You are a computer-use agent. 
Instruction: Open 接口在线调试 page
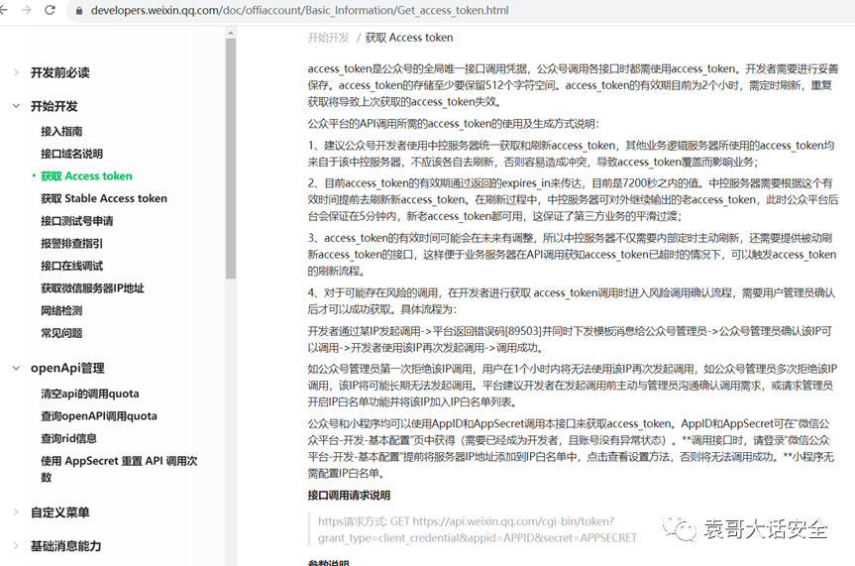pos(71,266)
